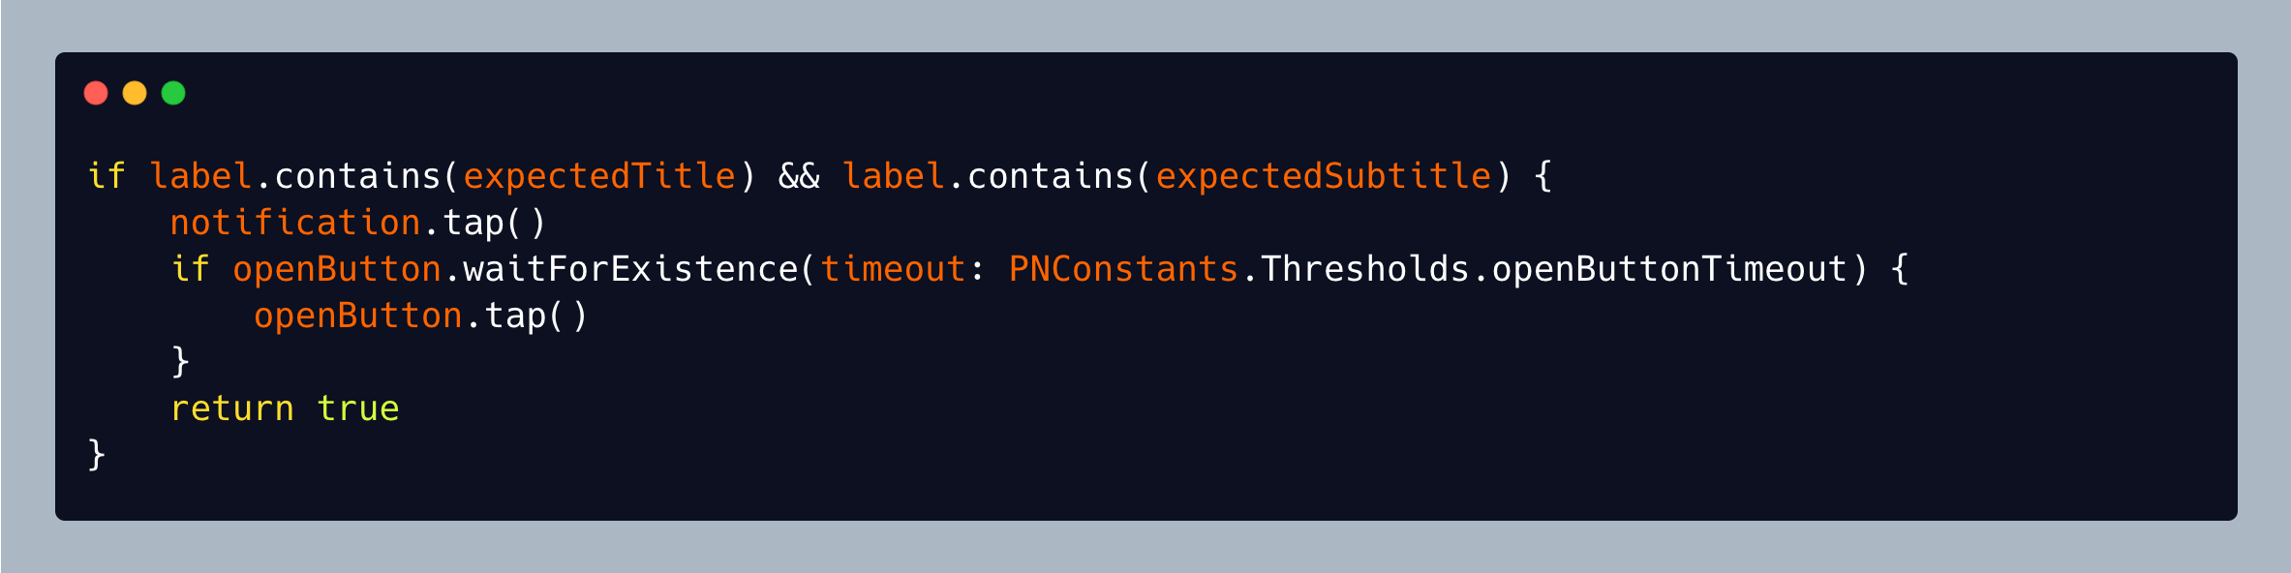Click the expectedSubtitle argument
The width and height of the screenshot is (2291, 573).
point(1323,176)
